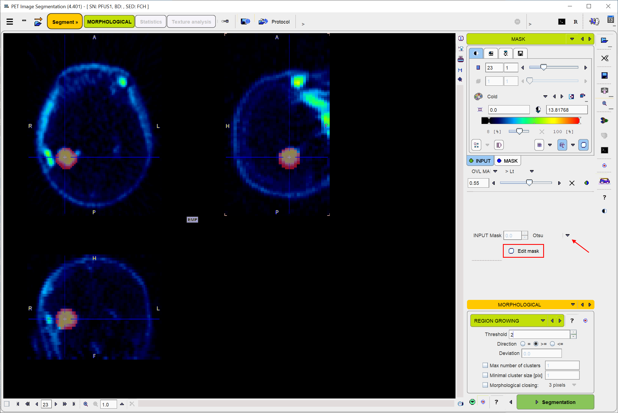Click the blue floppy save icon in sidebar
Image resolution: width=618 pixels, height=413 pixels.
pos(604,76)
